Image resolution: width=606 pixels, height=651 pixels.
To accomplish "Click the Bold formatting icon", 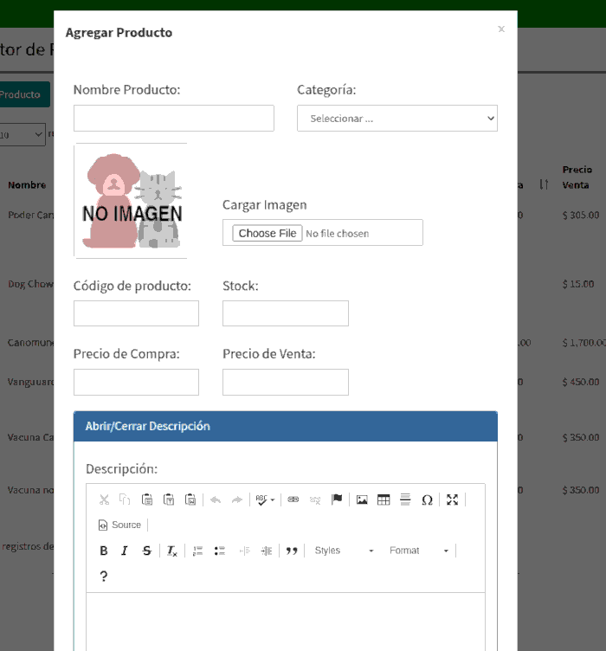I will pyautogui.click(x=104, y=551).
